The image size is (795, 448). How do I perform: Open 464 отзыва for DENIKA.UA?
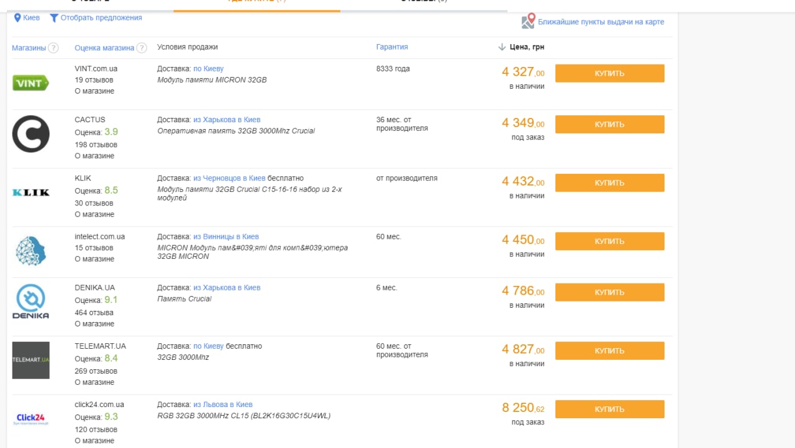[94, 313]
